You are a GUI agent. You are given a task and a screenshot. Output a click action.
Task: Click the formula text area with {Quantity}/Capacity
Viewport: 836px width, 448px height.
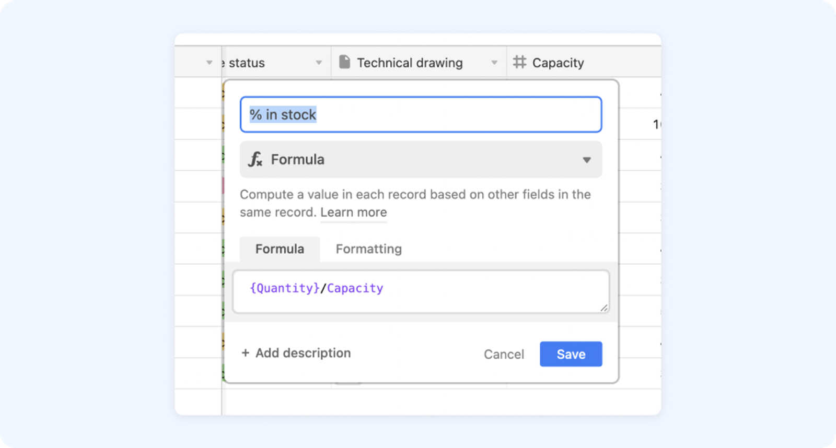(421, 291)
